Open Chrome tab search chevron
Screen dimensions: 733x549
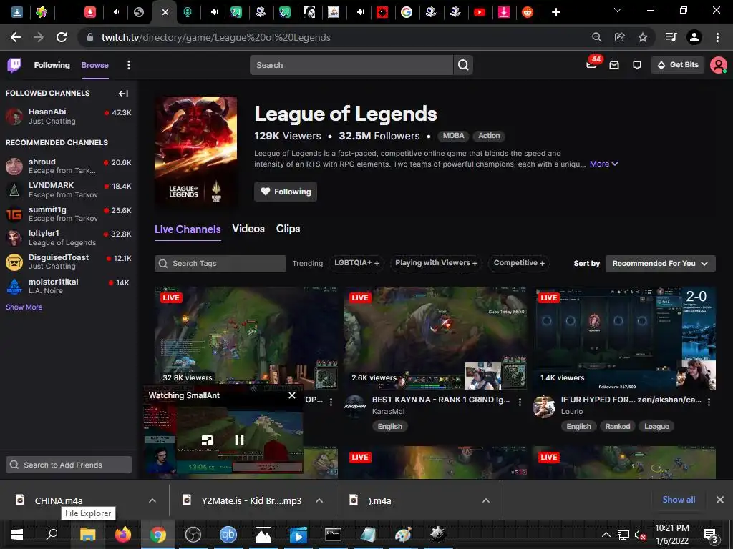(618, 10)
